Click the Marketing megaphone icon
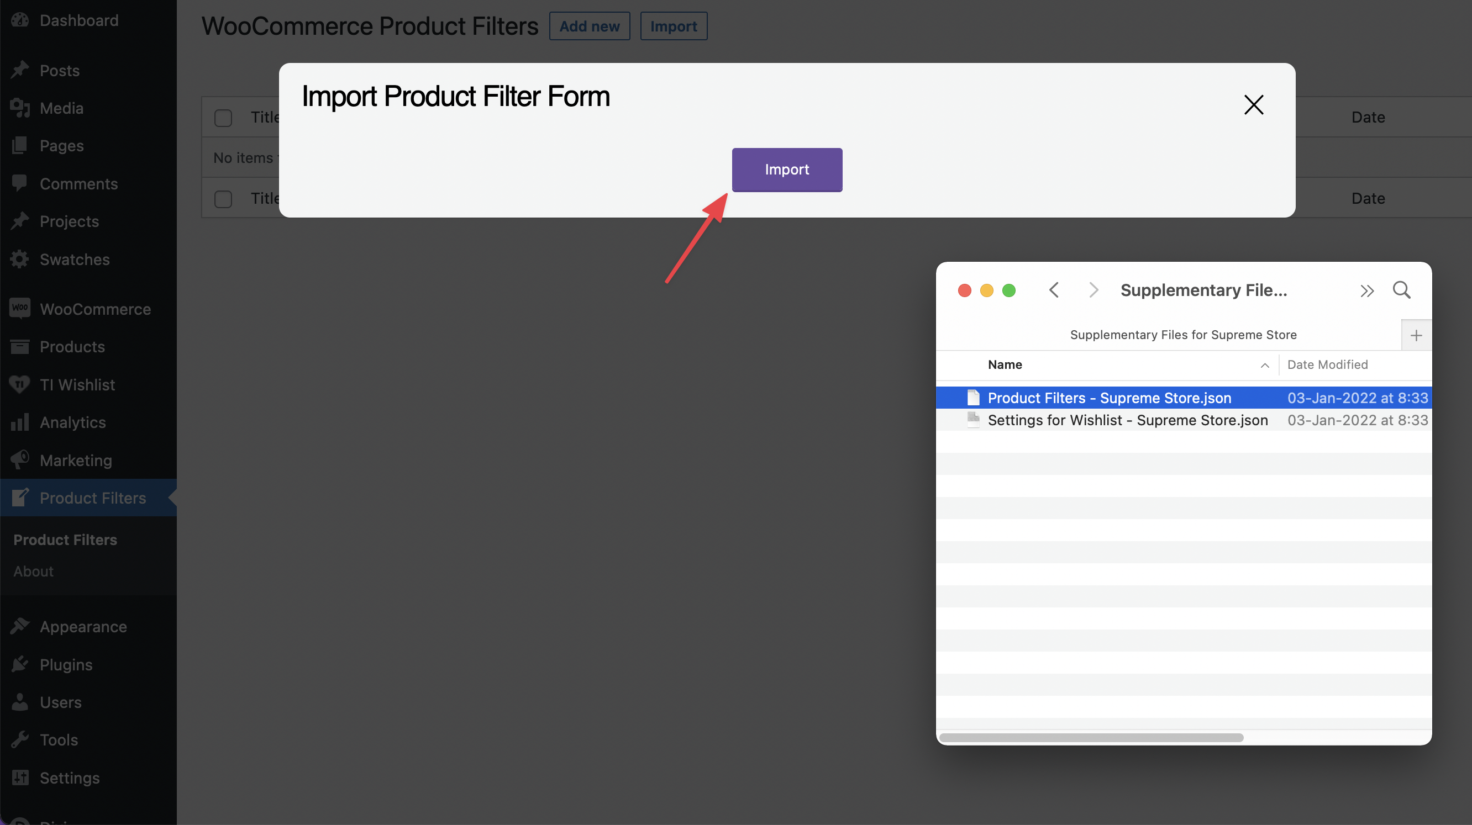The image size is (1472, 825). click(20, 460)
